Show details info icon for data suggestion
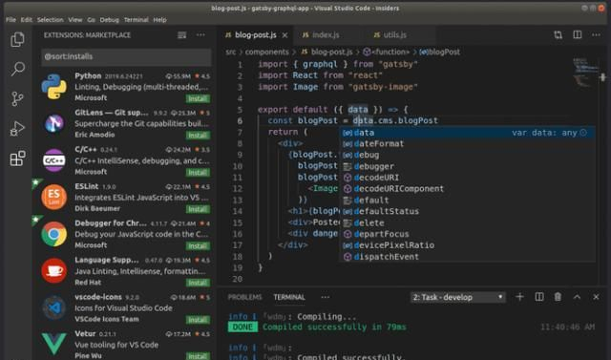611x360 pixels. [583, 133]
